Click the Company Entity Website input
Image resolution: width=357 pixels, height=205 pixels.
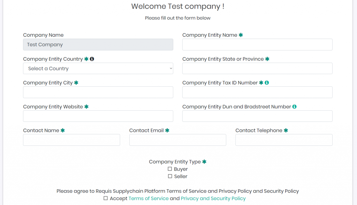click(98, 116)
